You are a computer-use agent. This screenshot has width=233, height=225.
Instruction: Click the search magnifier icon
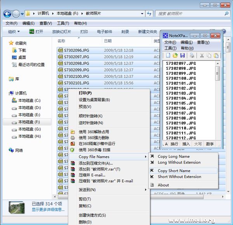pyautogui.click(x=226, y=14)
